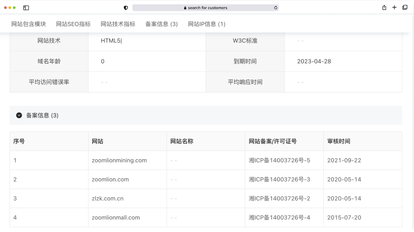Open the zoomlionmining.com website entry
The image size is (414, 232).
tap(119, 160)
